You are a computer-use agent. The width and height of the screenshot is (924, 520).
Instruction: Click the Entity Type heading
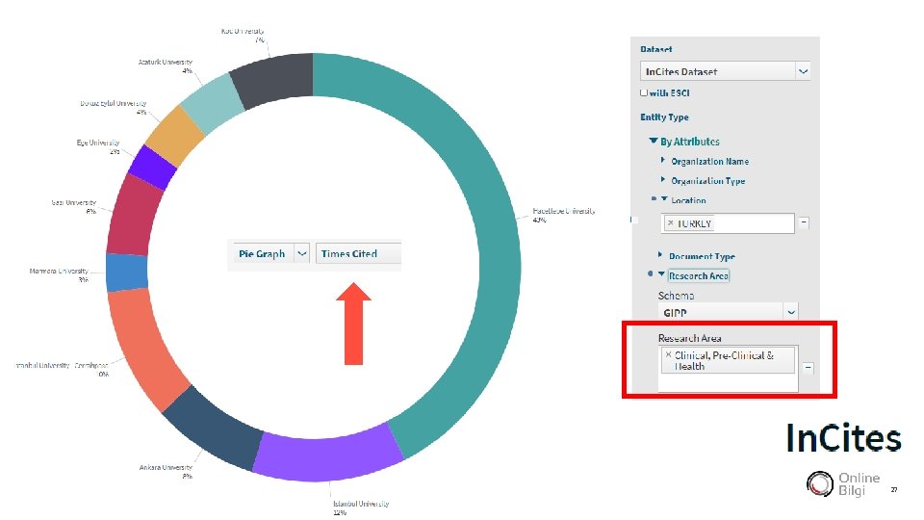(x=664, y=117)
